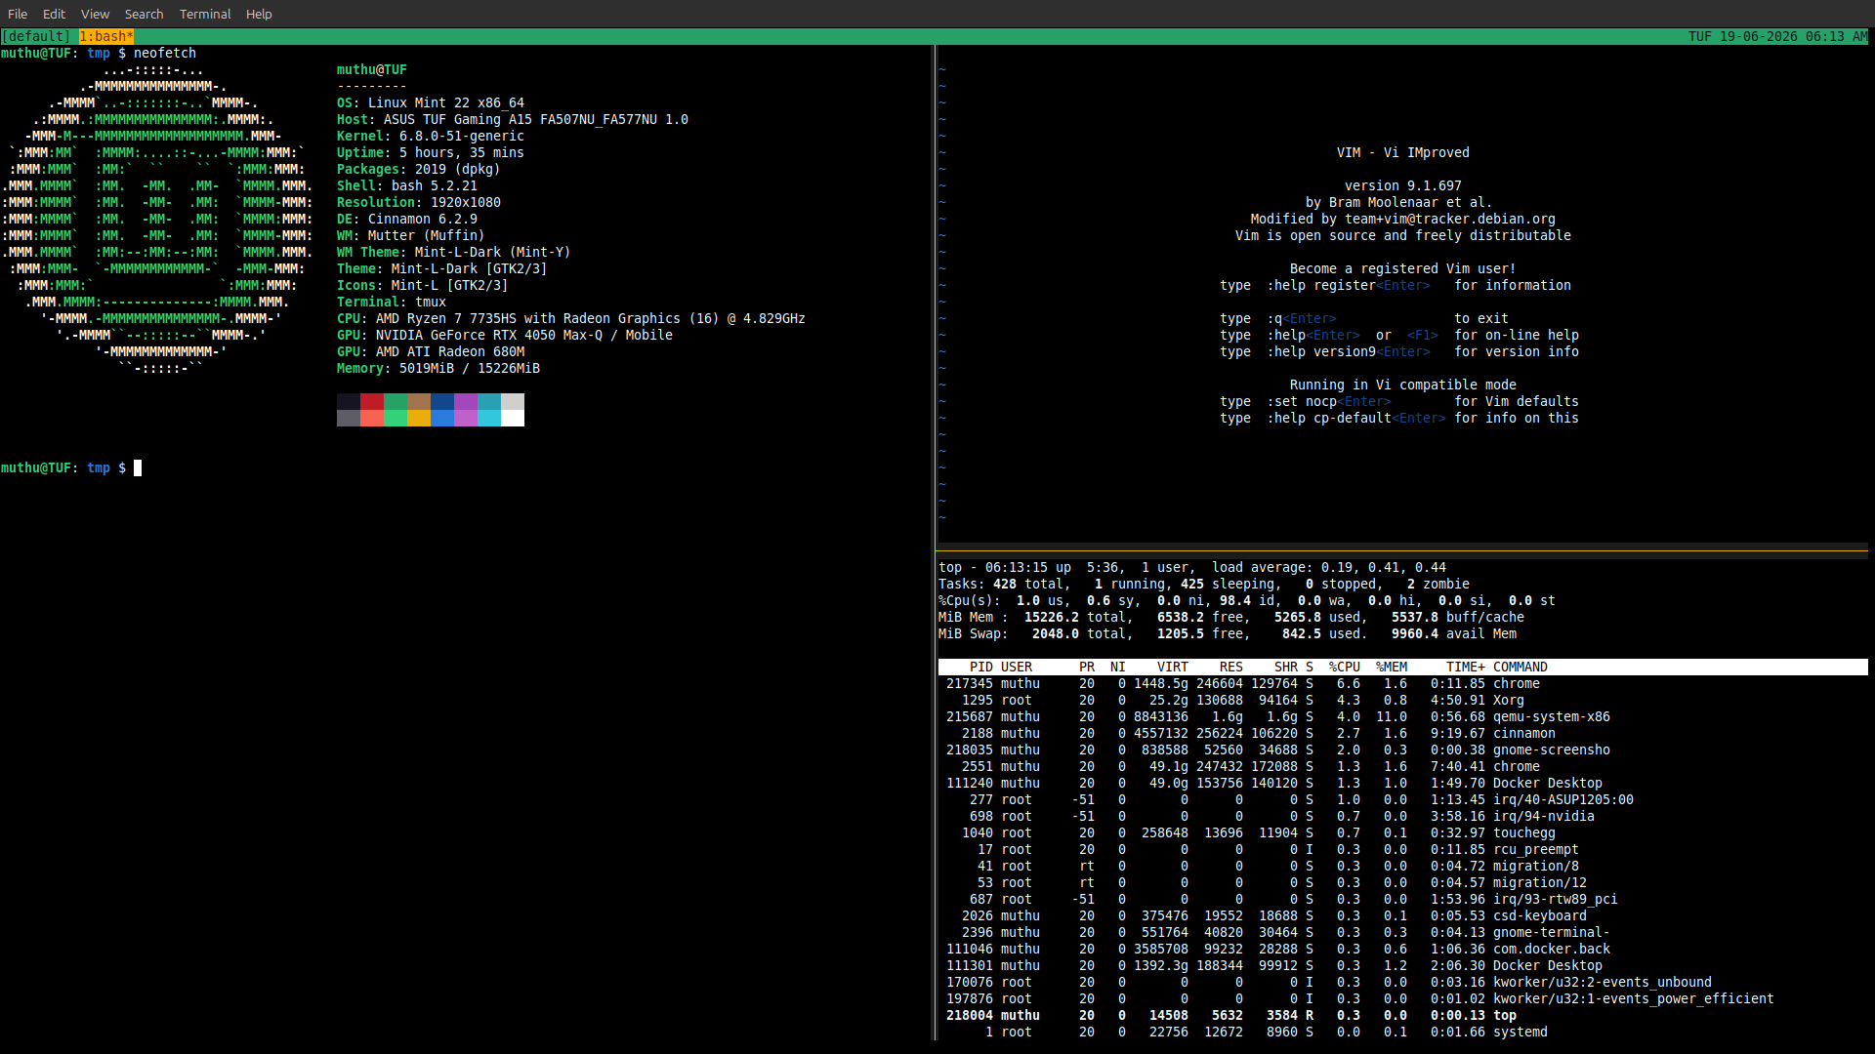The width and height of the screenshot is (1875, 1054).
Task: Click the red swatch in the neofetch palette
Action: point(372,401)
